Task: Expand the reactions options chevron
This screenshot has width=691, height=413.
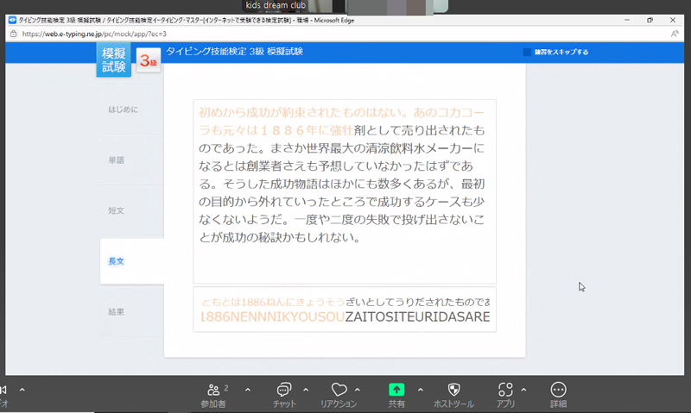Action: click(358, 390)
